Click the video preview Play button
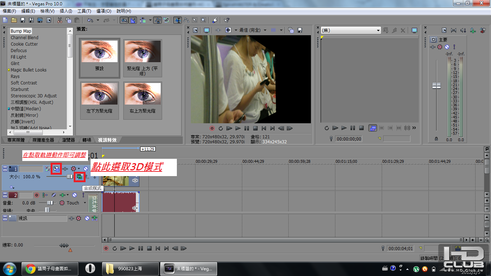The width and height of the screenshot is (491, 276). point(238,128)
